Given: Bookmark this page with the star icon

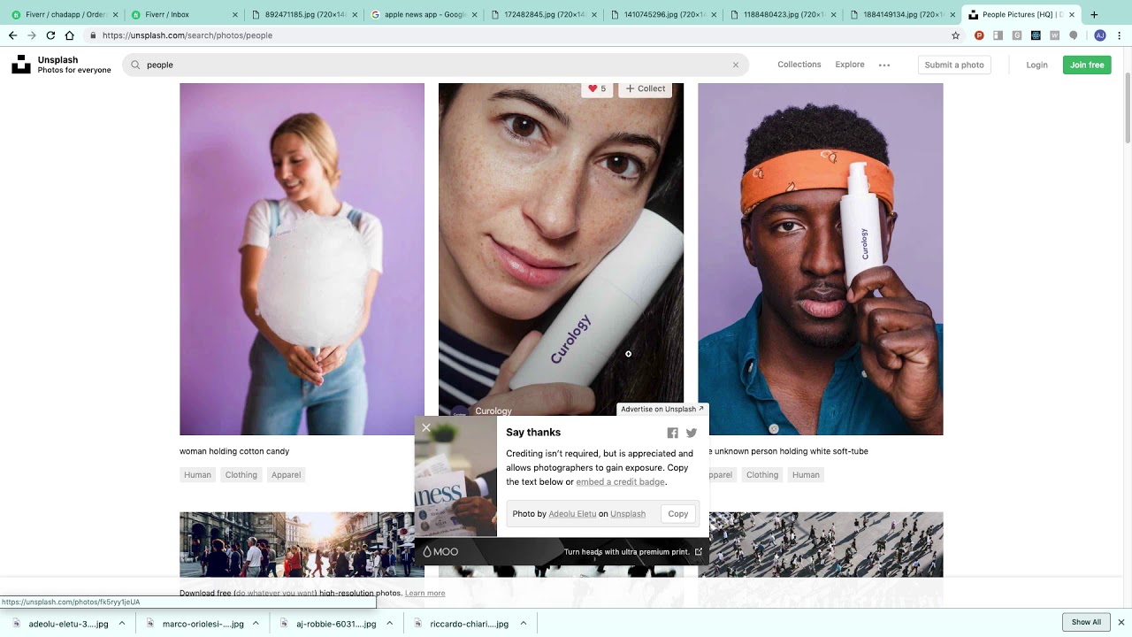Looking at the screenshot, I should (x=955, y=35).
